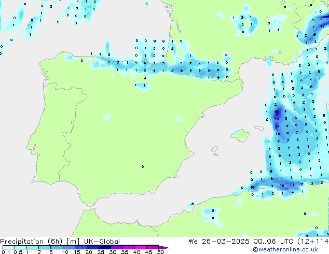This screenshot has width=329, height=254.
Task: Choose the 20–25 dark blue legend swatch
Action: [92, 247]
